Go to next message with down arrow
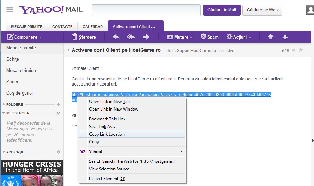 click(x=285, y=37)
